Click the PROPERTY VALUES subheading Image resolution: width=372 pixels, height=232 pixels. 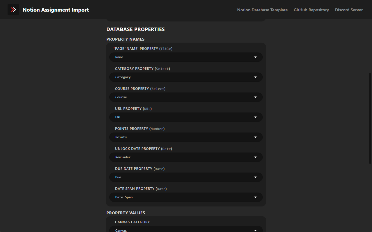126,213
